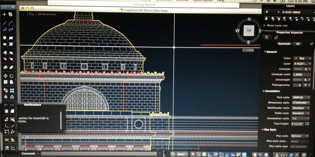Toggle Dynamic Input in status bar
Image resolution: width=315 pixels, height=157 pixels.
[x=233, y=154]
